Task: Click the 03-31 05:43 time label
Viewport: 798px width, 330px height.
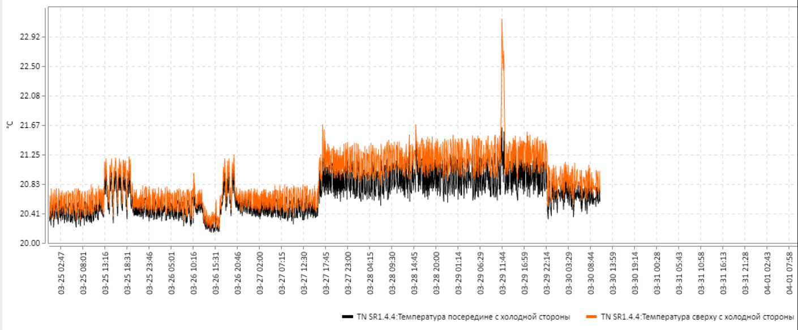Action: [679, 272]
